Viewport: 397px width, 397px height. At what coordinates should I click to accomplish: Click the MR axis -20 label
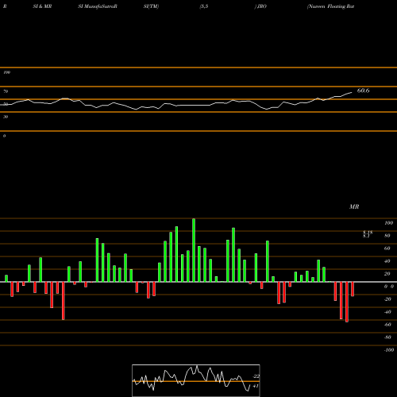click(387, 299)
